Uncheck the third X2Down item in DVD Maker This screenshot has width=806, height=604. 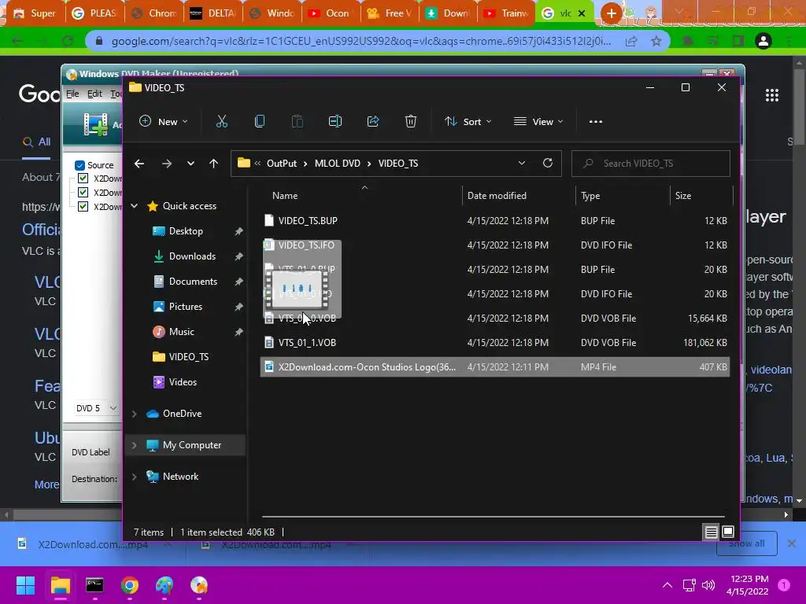[x=83, y=207]
